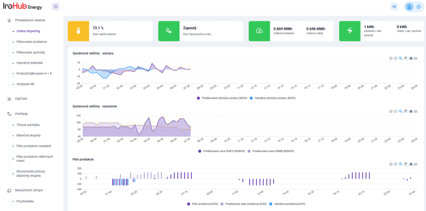Click the hamburger sidebar toggle button
The height and width of the screenshot is (211, 426).
[x=56, y=7]
